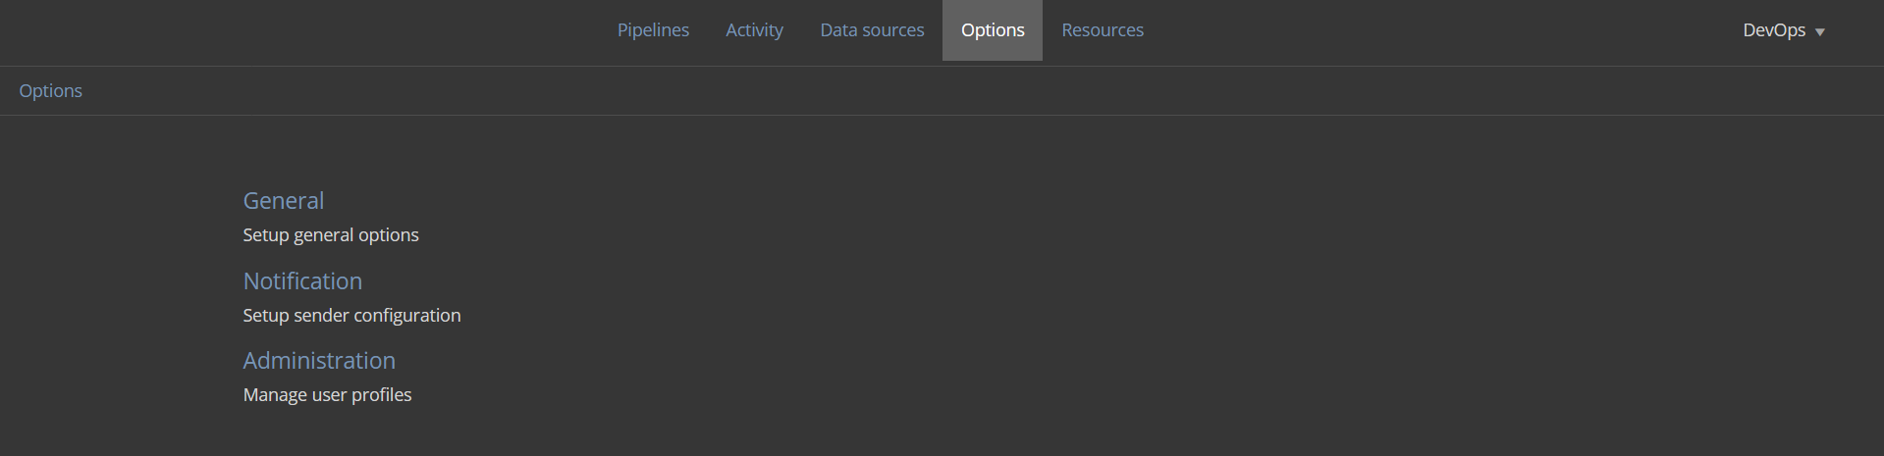Click the arrow beside DevOps

click(x=1819, y=32)
